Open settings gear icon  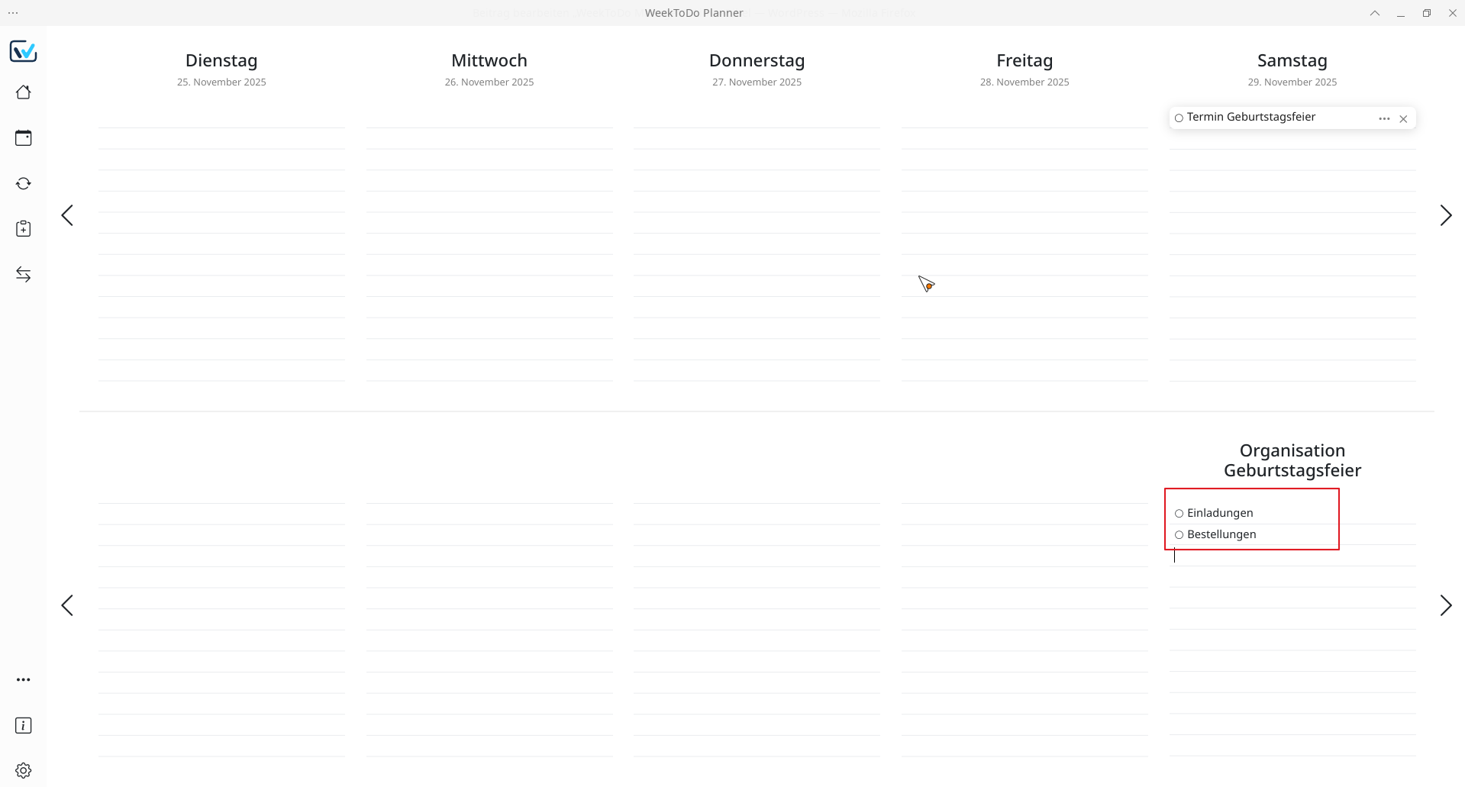pyautogui.click(x=24, y=770)
